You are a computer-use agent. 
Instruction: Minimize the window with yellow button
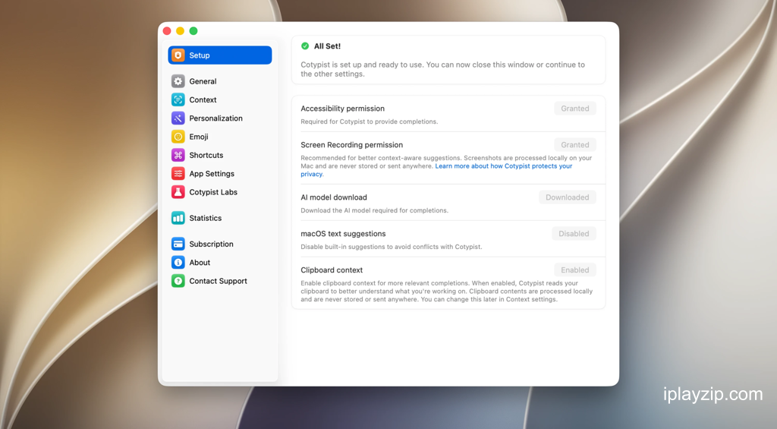[181, 30]
